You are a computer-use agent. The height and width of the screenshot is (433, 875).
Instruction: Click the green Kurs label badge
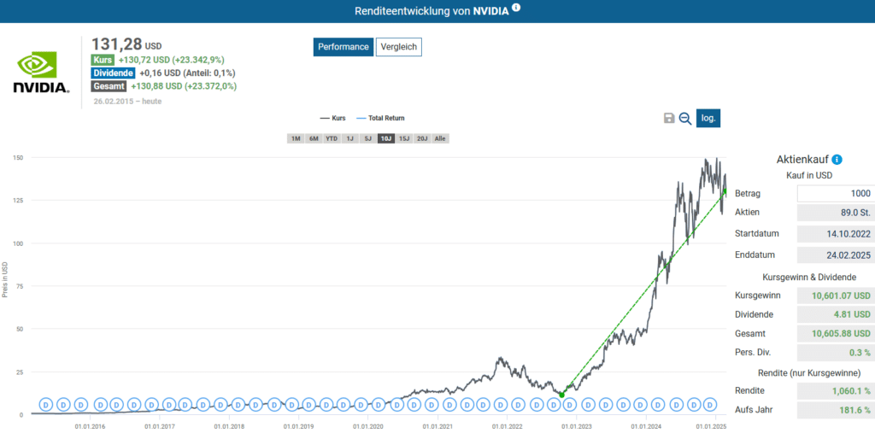point(103,60)
